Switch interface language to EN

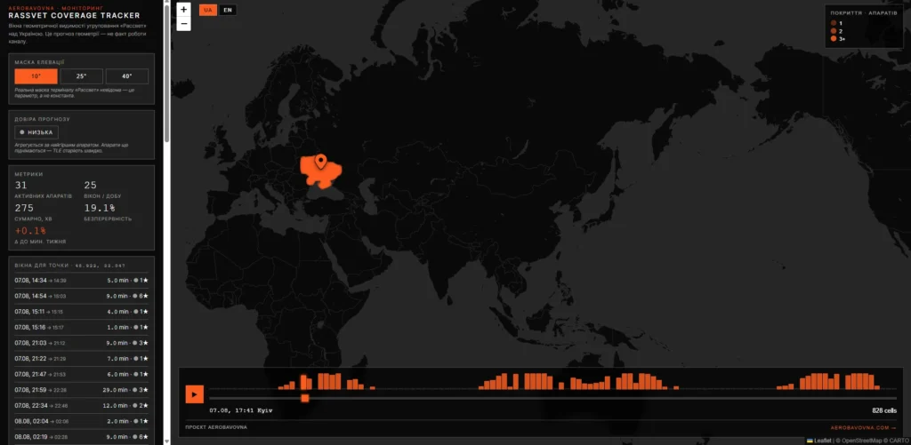[x=228, y=10]
